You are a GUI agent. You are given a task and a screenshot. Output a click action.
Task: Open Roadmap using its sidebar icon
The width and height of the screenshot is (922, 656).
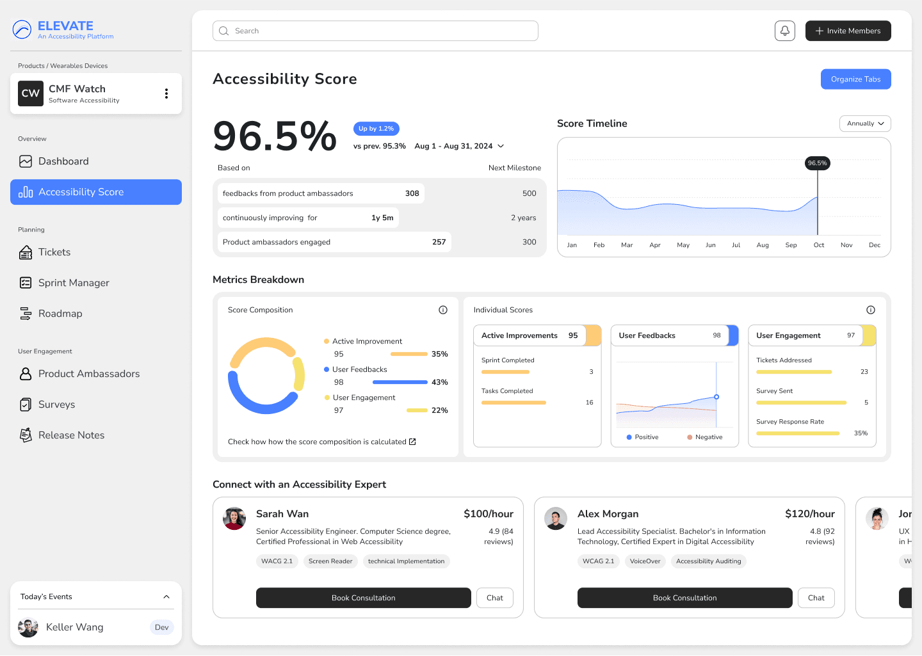pos(26,313)
